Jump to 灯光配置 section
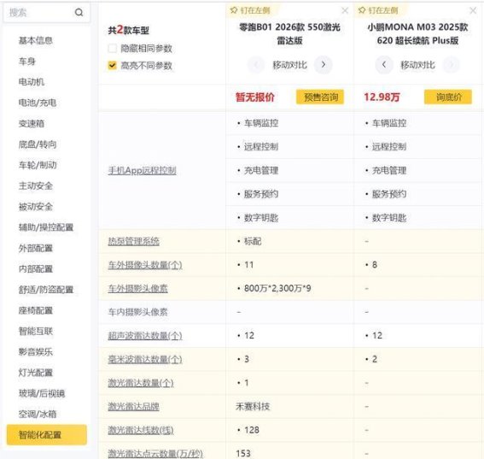This screenshot has height=459, width=484. click(x=36, y=373)
